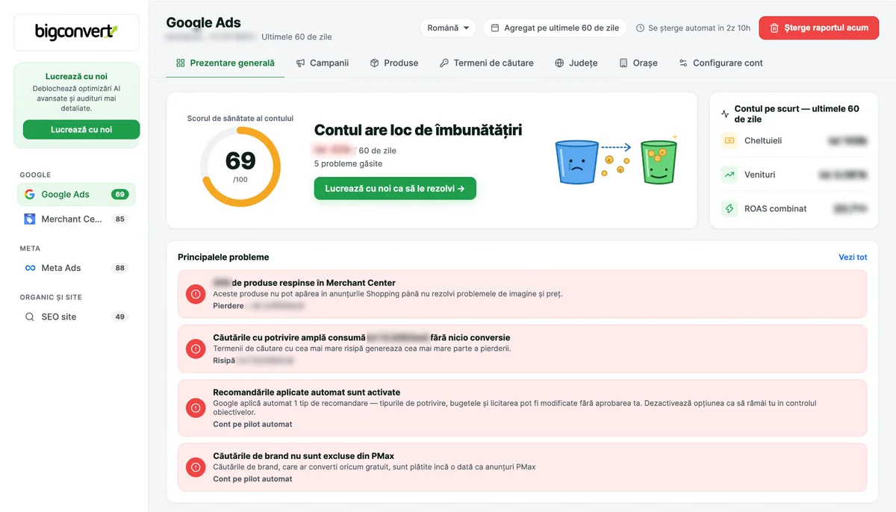Click the sliders icon beside Configurare cont
Image resolution: width=896 pixels, height=512 pixels.
point(683,63)
